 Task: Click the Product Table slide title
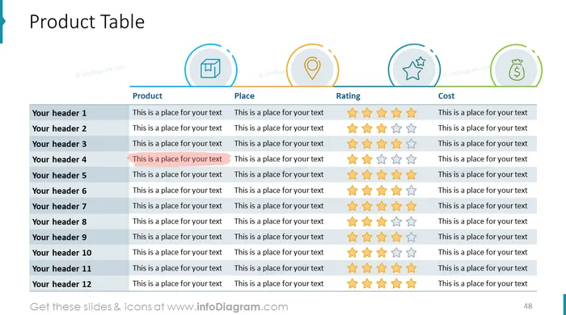[87, 22]
